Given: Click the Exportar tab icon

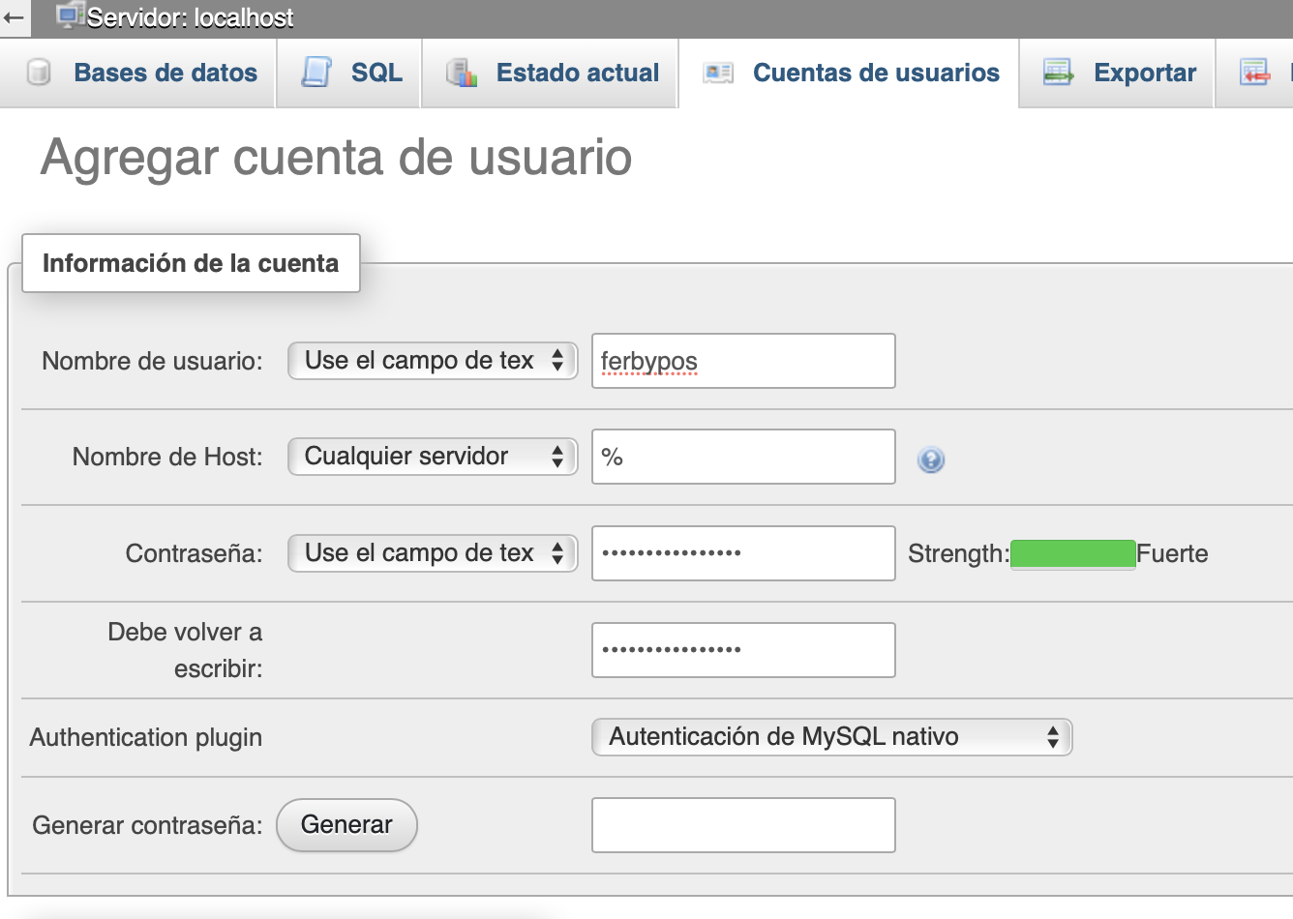Looking at the screenshot, I should pyautogui.click(x=1058, y=73).
